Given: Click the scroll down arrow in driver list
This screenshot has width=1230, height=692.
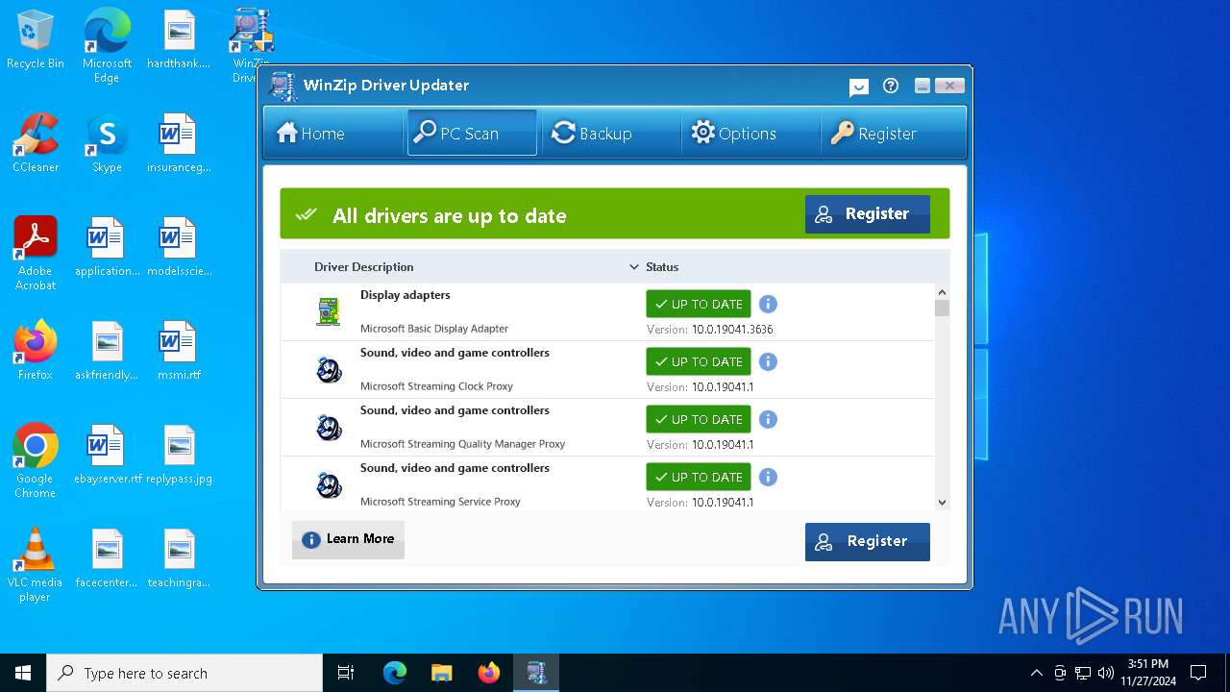Looking at the screenshot, I should coord(942,502).
